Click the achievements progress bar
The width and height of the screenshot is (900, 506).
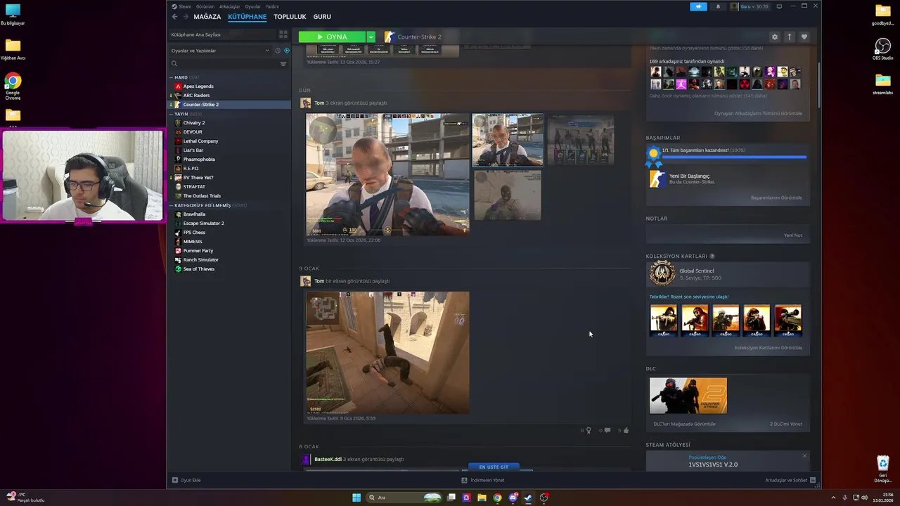coord(734,157)
